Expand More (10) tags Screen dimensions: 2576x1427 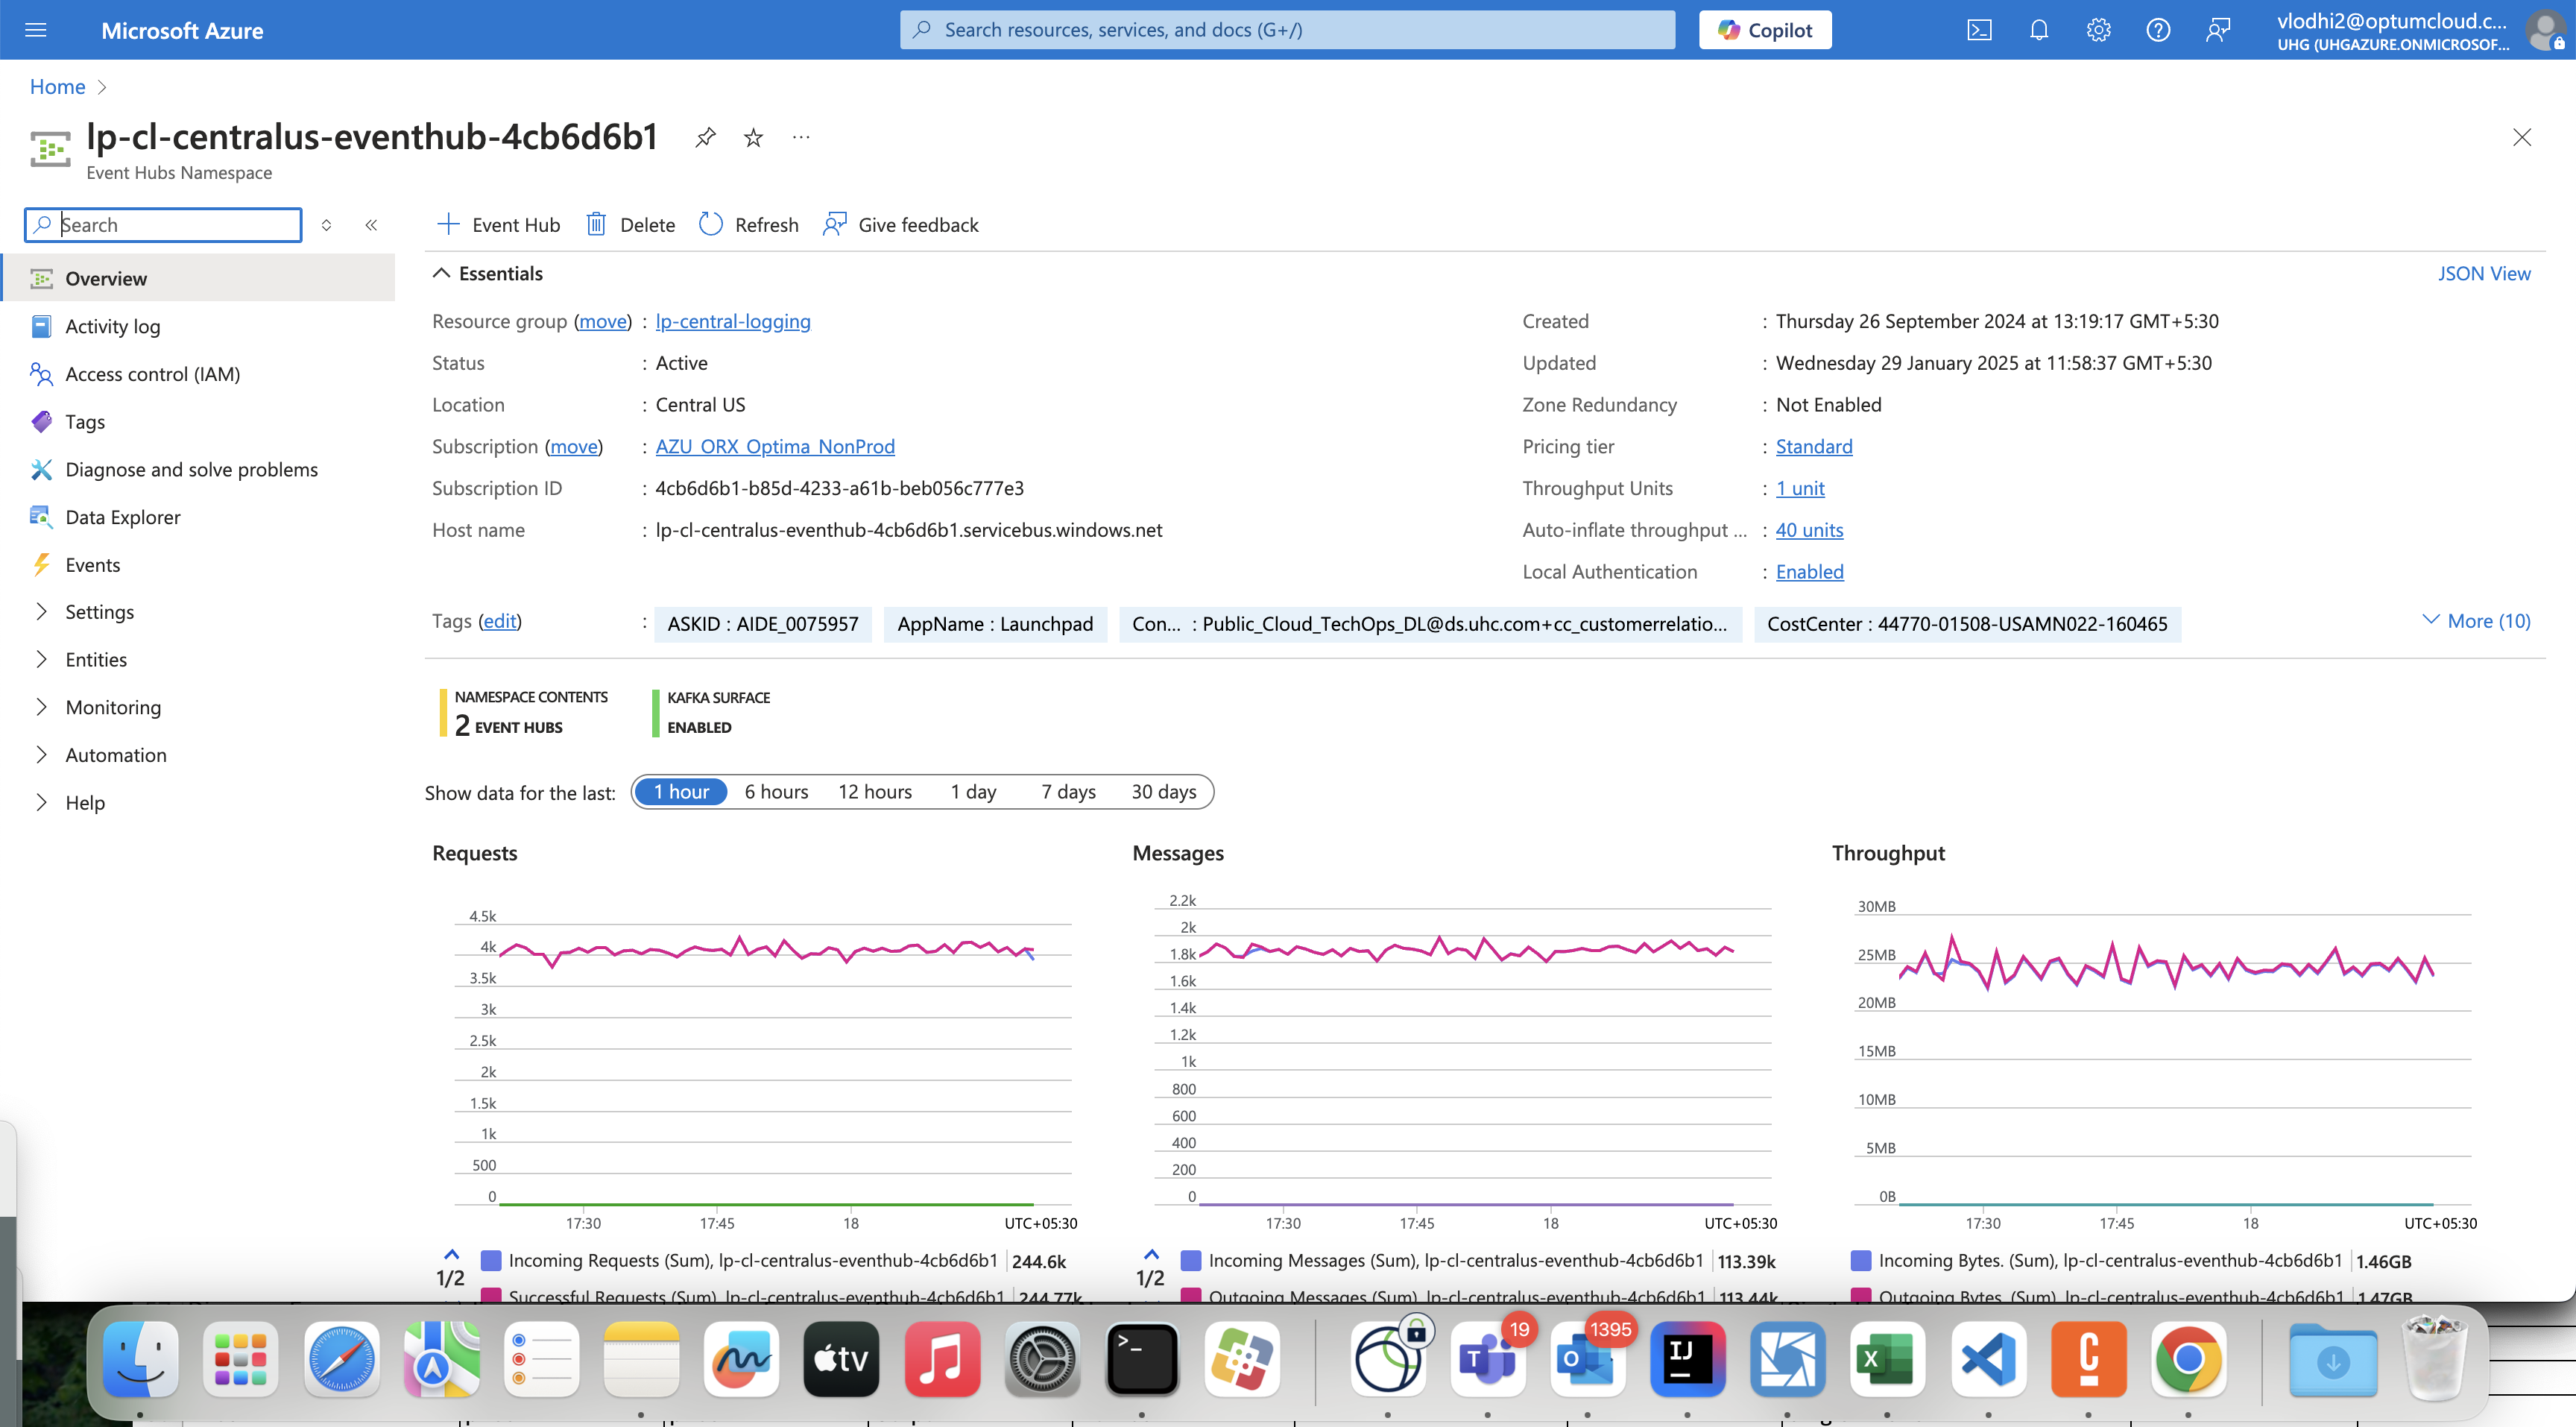pos(2476,621)
